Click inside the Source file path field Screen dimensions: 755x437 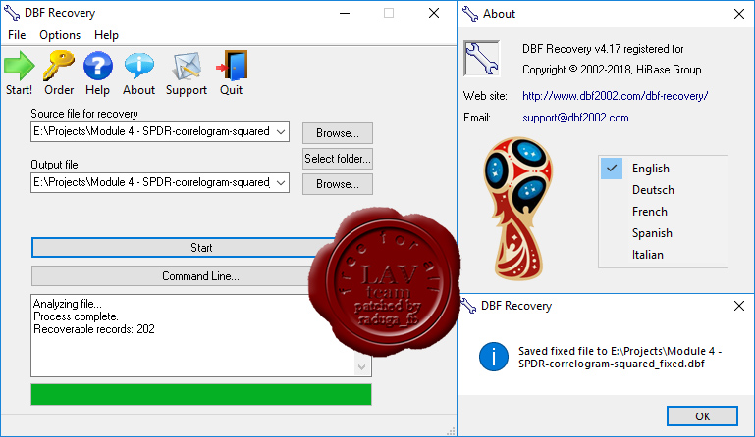point(151,131)
